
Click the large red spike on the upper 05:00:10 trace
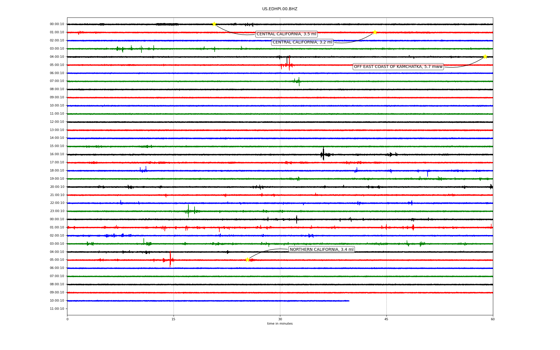(x=289, y=64)
